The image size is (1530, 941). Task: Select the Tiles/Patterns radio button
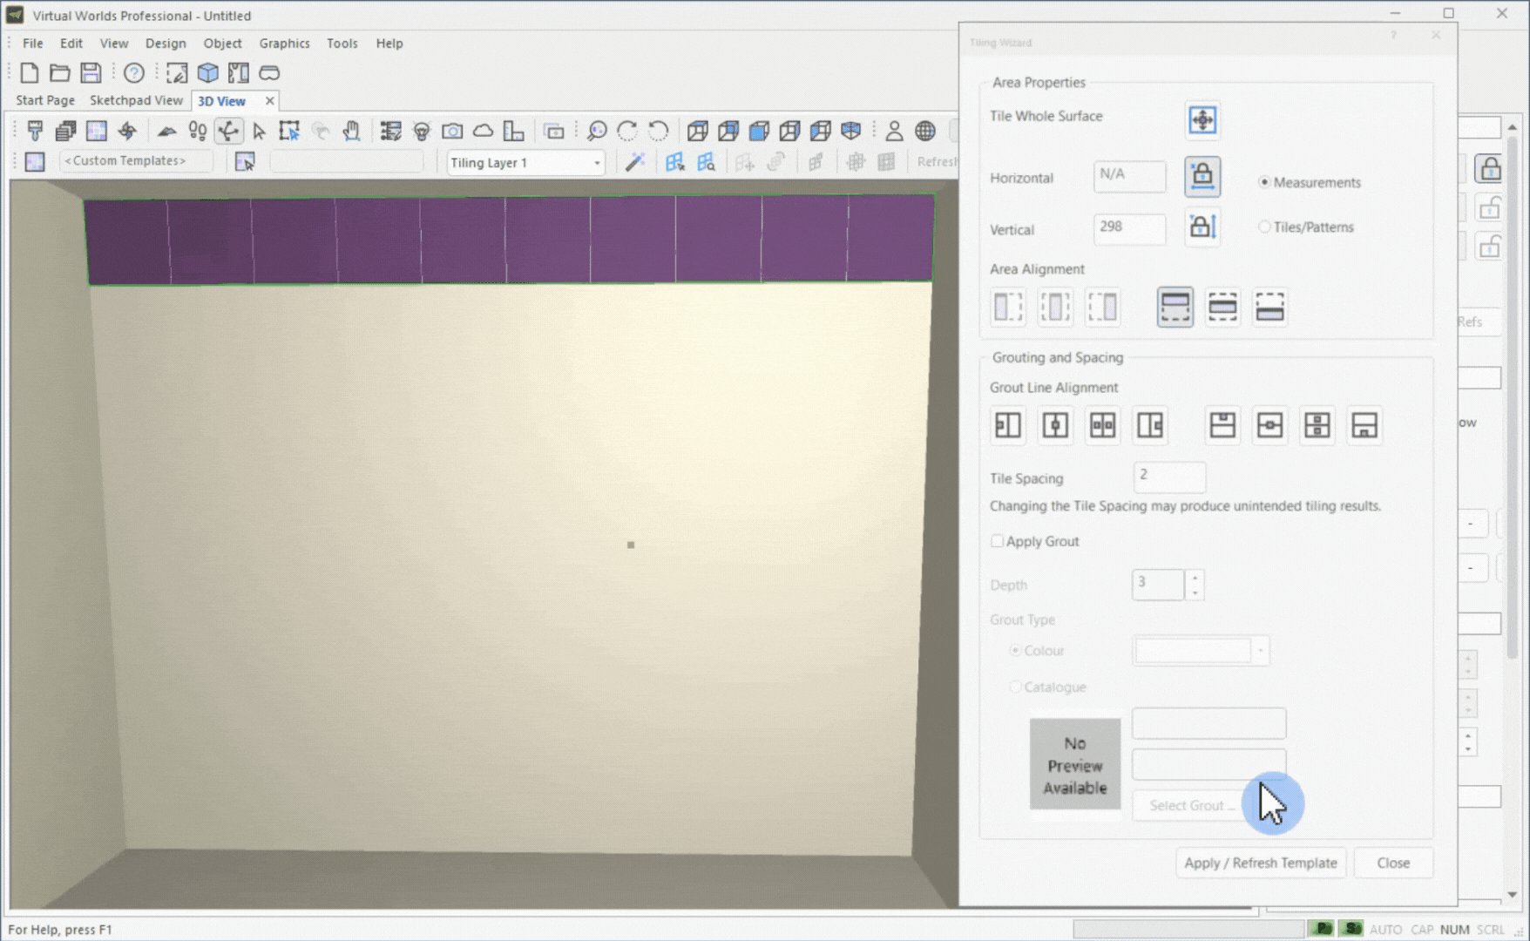pyautogui.click(x=1264, y=227)
